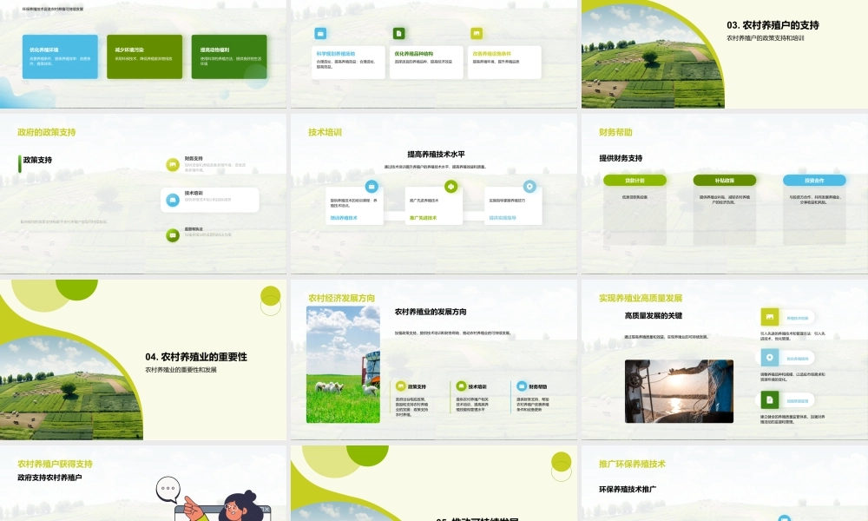The image size is (868, 521).
Task: Click the 提供实用指导 link text
Action: (503, 218)
